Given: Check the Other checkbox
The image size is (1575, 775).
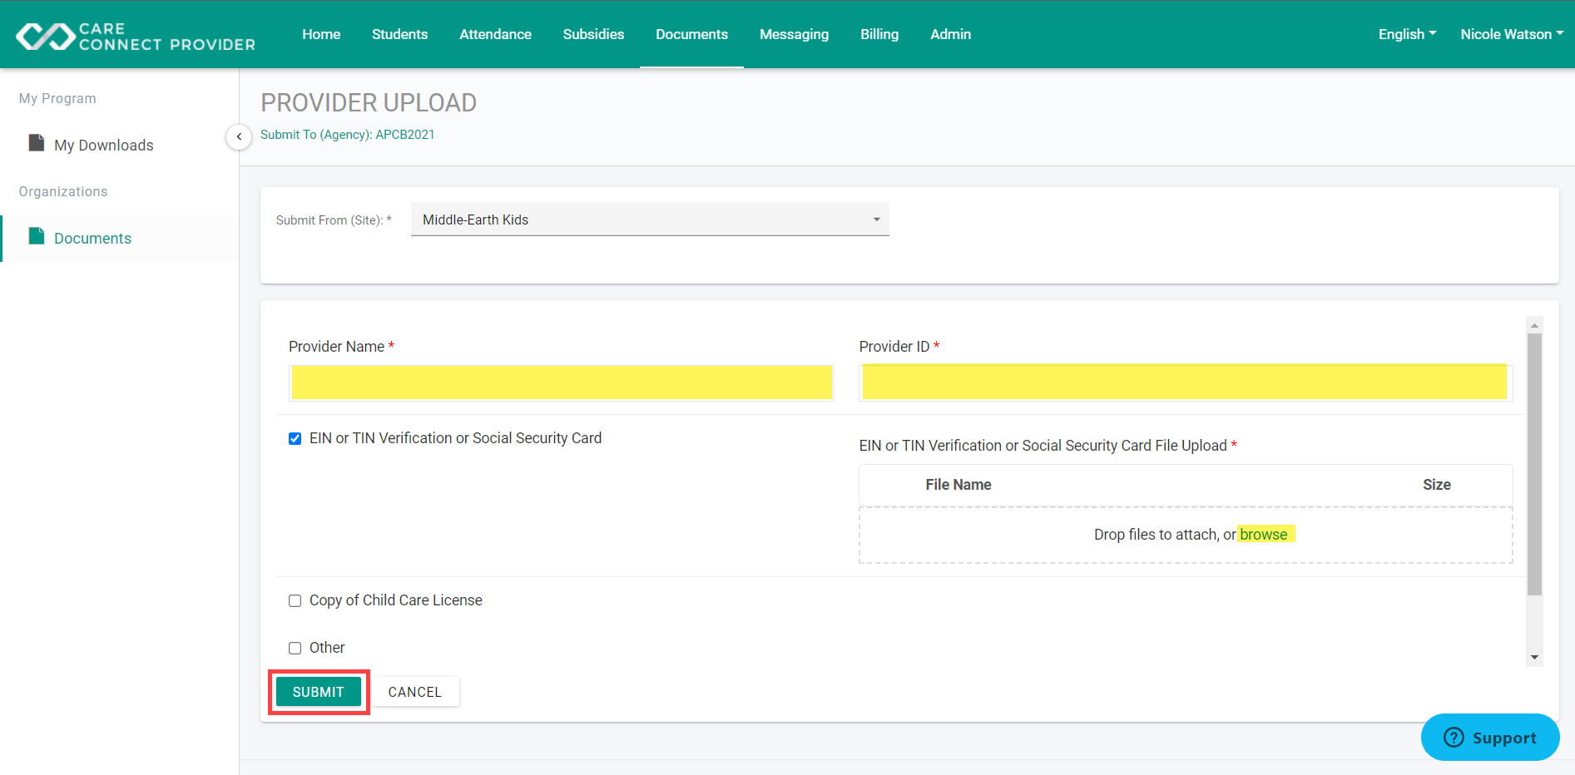Looking at the screenshot, I should click(295, 648).
